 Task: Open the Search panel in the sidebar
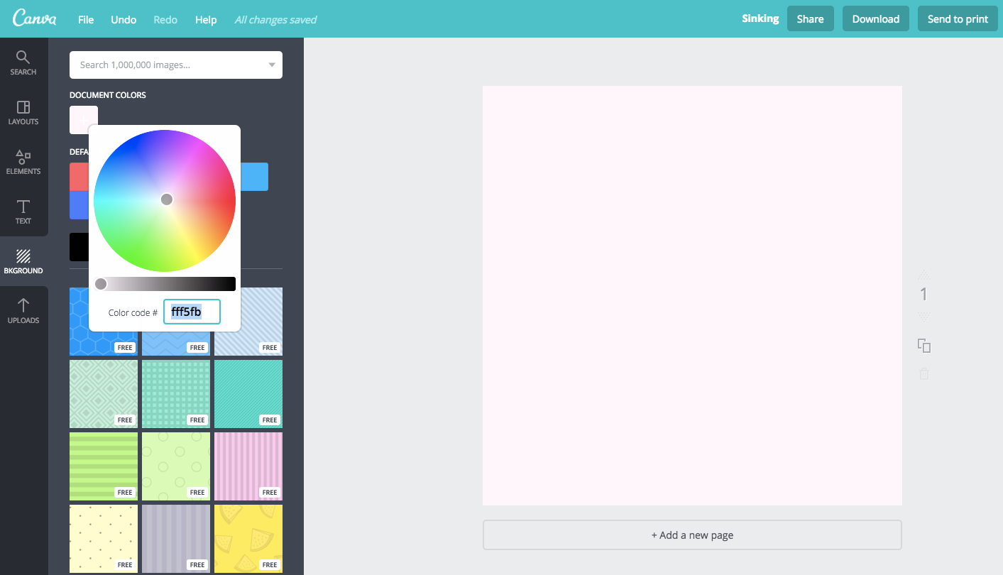pos(23,62)
